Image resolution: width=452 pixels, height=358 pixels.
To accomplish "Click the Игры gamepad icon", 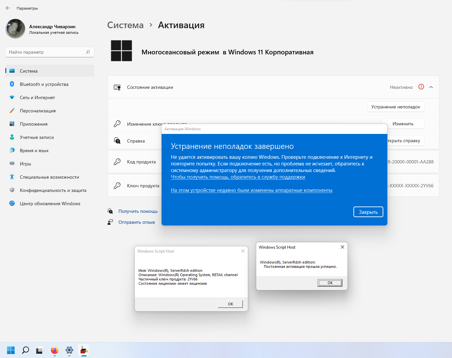I will [12, 163].
